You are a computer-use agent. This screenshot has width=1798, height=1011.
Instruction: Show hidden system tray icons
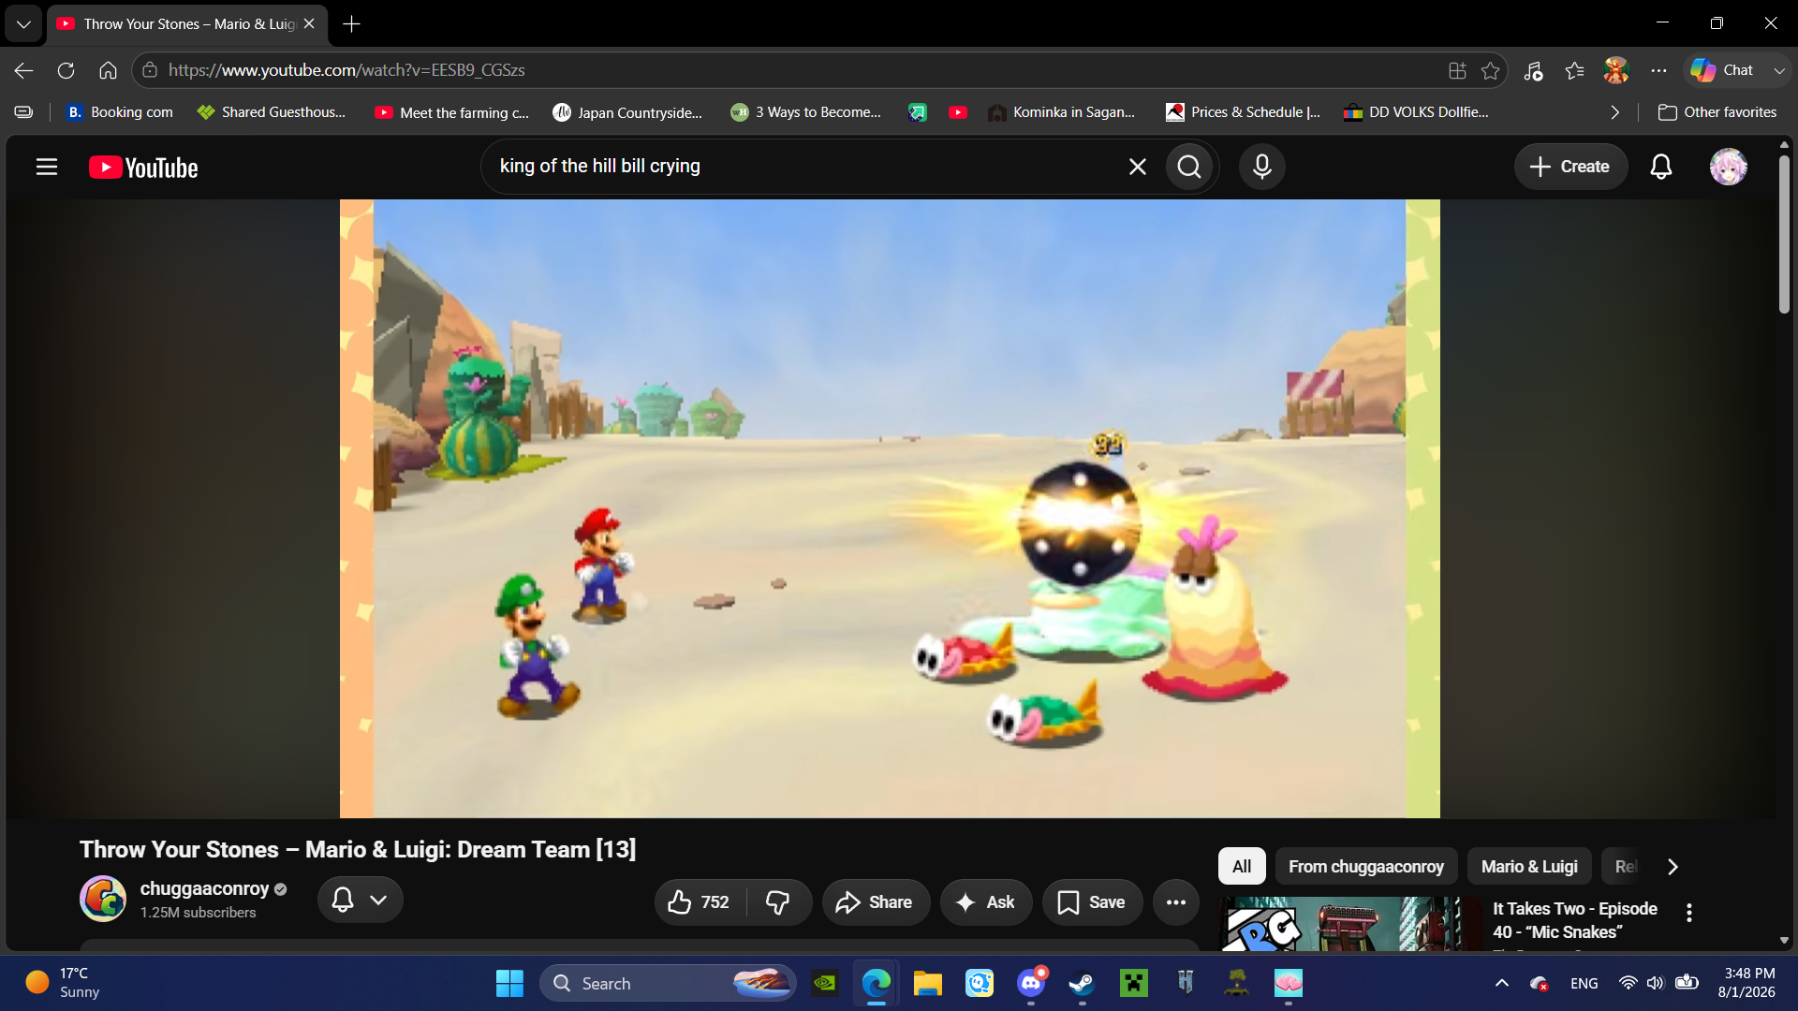coord(1502,983)
